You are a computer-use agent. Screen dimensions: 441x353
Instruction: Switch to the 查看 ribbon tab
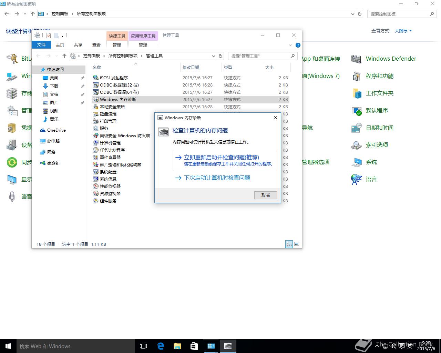[96, 45]
